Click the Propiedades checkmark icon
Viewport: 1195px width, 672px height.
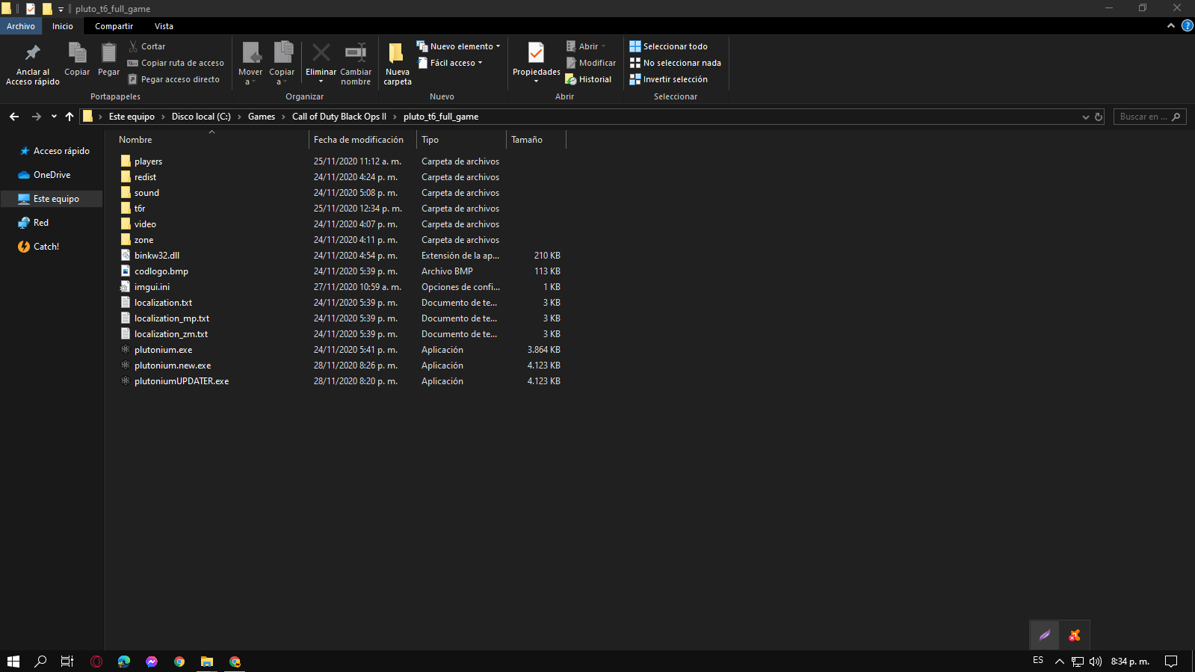tap(536, 53)
